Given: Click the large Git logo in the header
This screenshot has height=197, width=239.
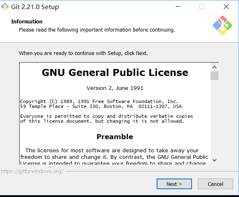Looking at the screenshot, I should tap(223, 25).
